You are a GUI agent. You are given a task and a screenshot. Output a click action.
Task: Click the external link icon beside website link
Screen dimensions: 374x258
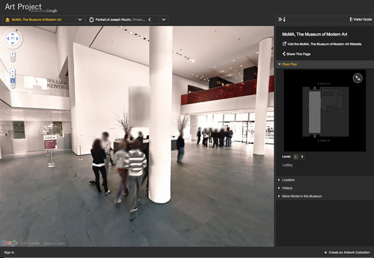tap(284, 44)
